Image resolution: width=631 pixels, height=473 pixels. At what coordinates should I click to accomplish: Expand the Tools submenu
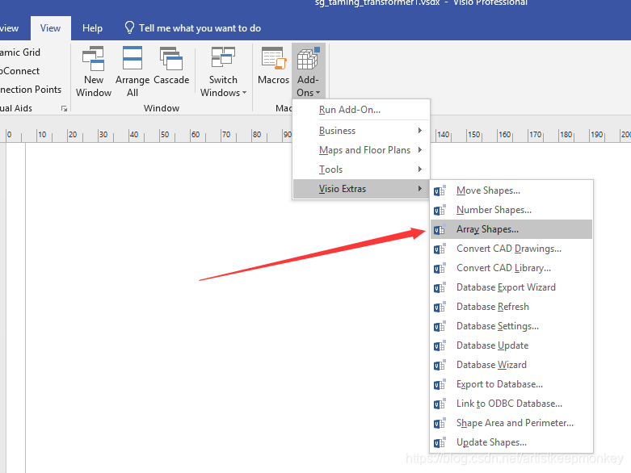point(361,170)
